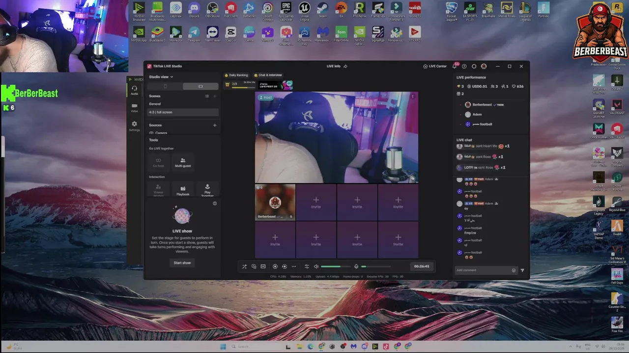Screen dimensions: 629x353
Task: Open the notifications bell with badge
Action: [455, 66]
